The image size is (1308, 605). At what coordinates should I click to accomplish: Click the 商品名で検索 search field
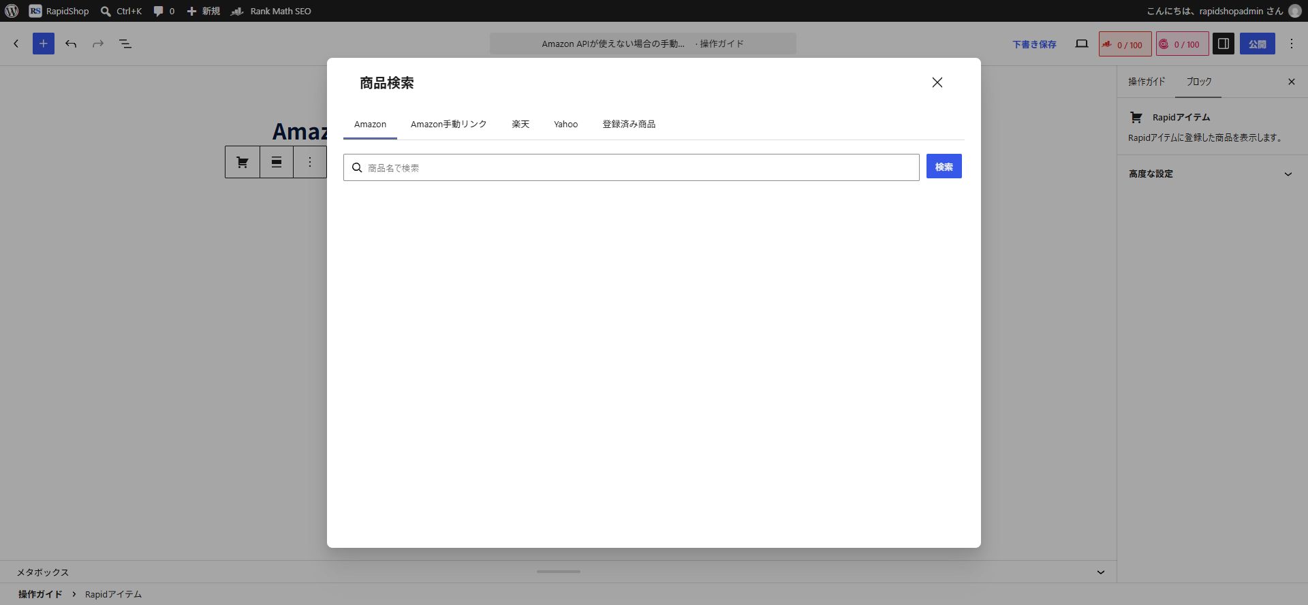(632, 167)
